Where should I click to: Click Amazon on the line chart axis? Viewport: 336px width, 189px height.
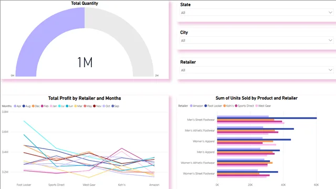pos(154,185)
